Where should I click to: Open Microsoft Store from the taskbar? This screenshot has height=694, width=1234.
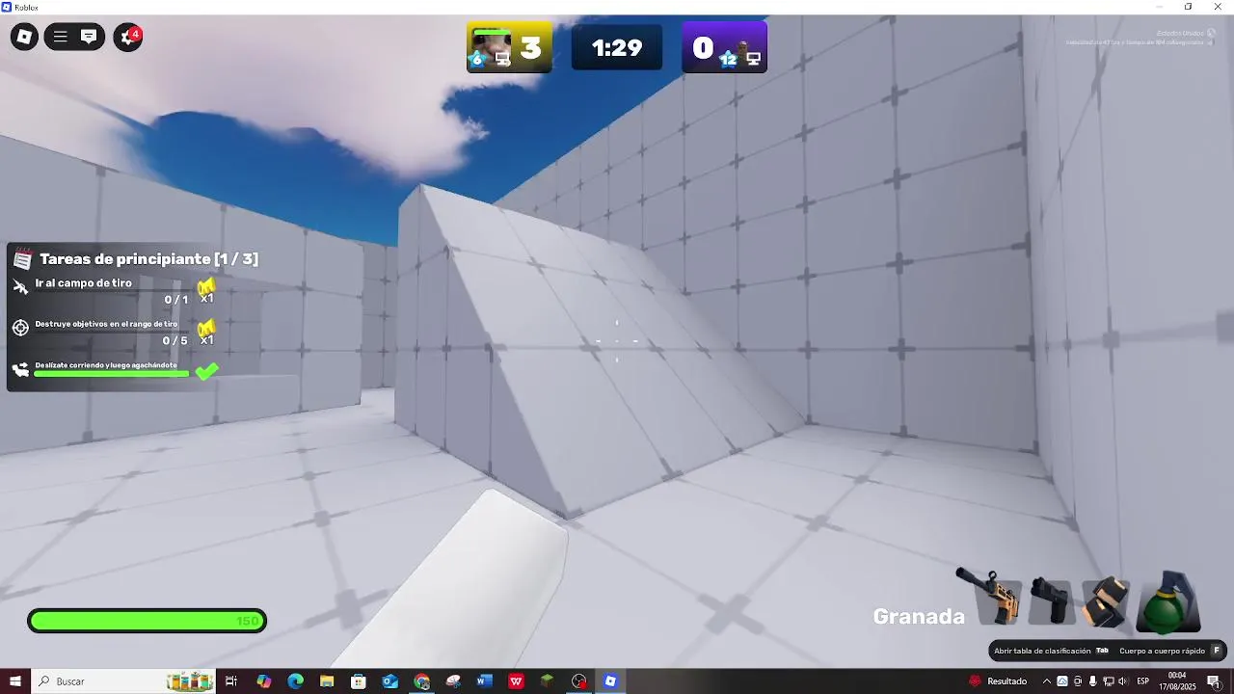[359, 681]
